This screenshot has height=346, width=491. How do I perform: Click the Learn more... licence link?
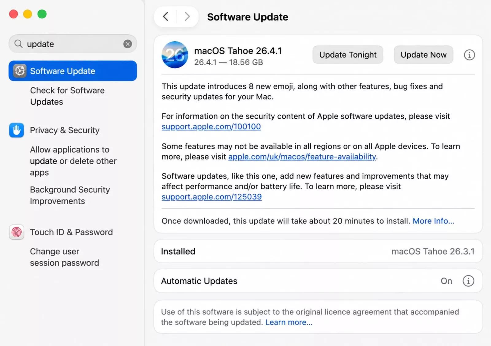(x=289, y=322)
